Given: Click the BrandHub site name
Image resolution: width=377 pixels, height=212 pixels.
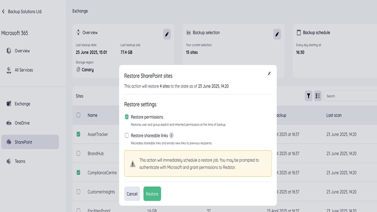Looking at the screenshot, I should [x=96, y=153].
